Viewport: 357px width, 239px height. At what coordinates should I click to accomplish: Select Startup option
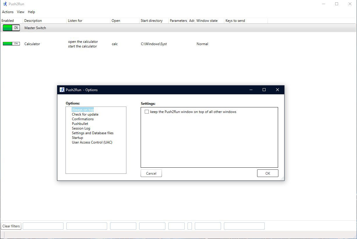click(77, 138)
